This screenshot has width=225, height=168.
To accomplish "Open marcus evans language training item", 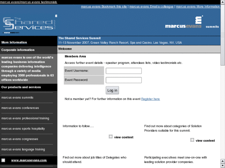I will pos(23,150).
